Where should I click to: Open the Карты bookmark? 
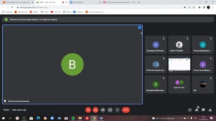click(x=67, y=12)
